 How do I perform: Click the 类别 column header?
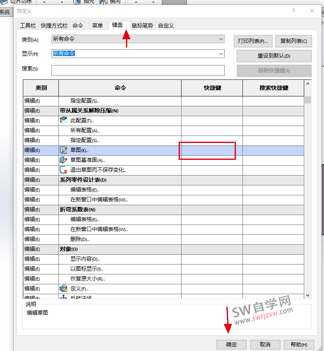pyautogui.click(x=41, y=88)
